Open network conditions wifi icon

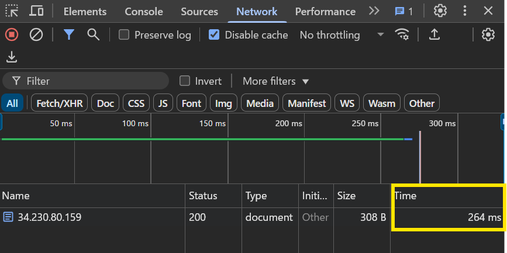(x=402, y=34)
